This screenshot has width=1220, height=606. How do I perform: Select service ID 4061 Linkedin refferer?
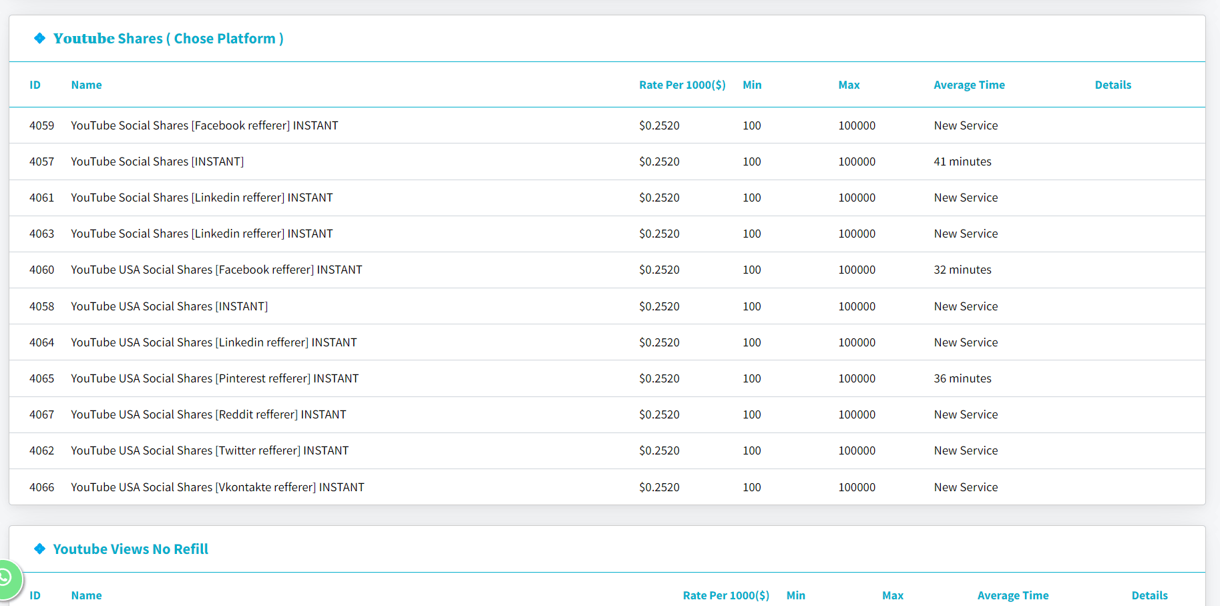pyautogui.click(x=202, y=198)
